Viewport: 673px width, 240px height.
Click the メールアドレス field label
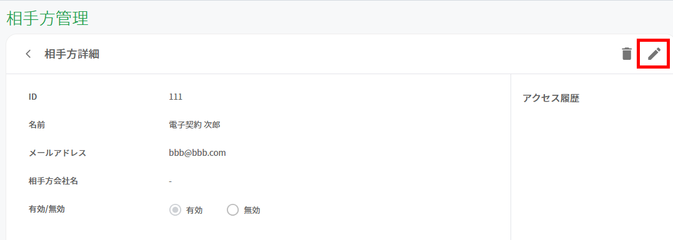click(x=57, y=153)
